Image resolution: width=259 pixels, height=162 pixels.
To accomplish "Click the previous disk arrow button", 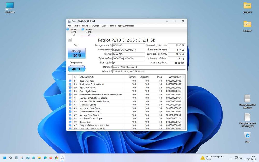I will (70, 40).
